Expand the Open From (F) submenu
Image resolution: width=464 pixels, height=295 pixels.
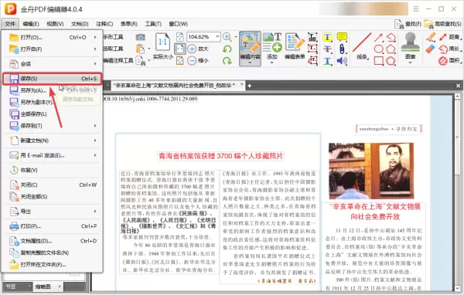(95, 49)
